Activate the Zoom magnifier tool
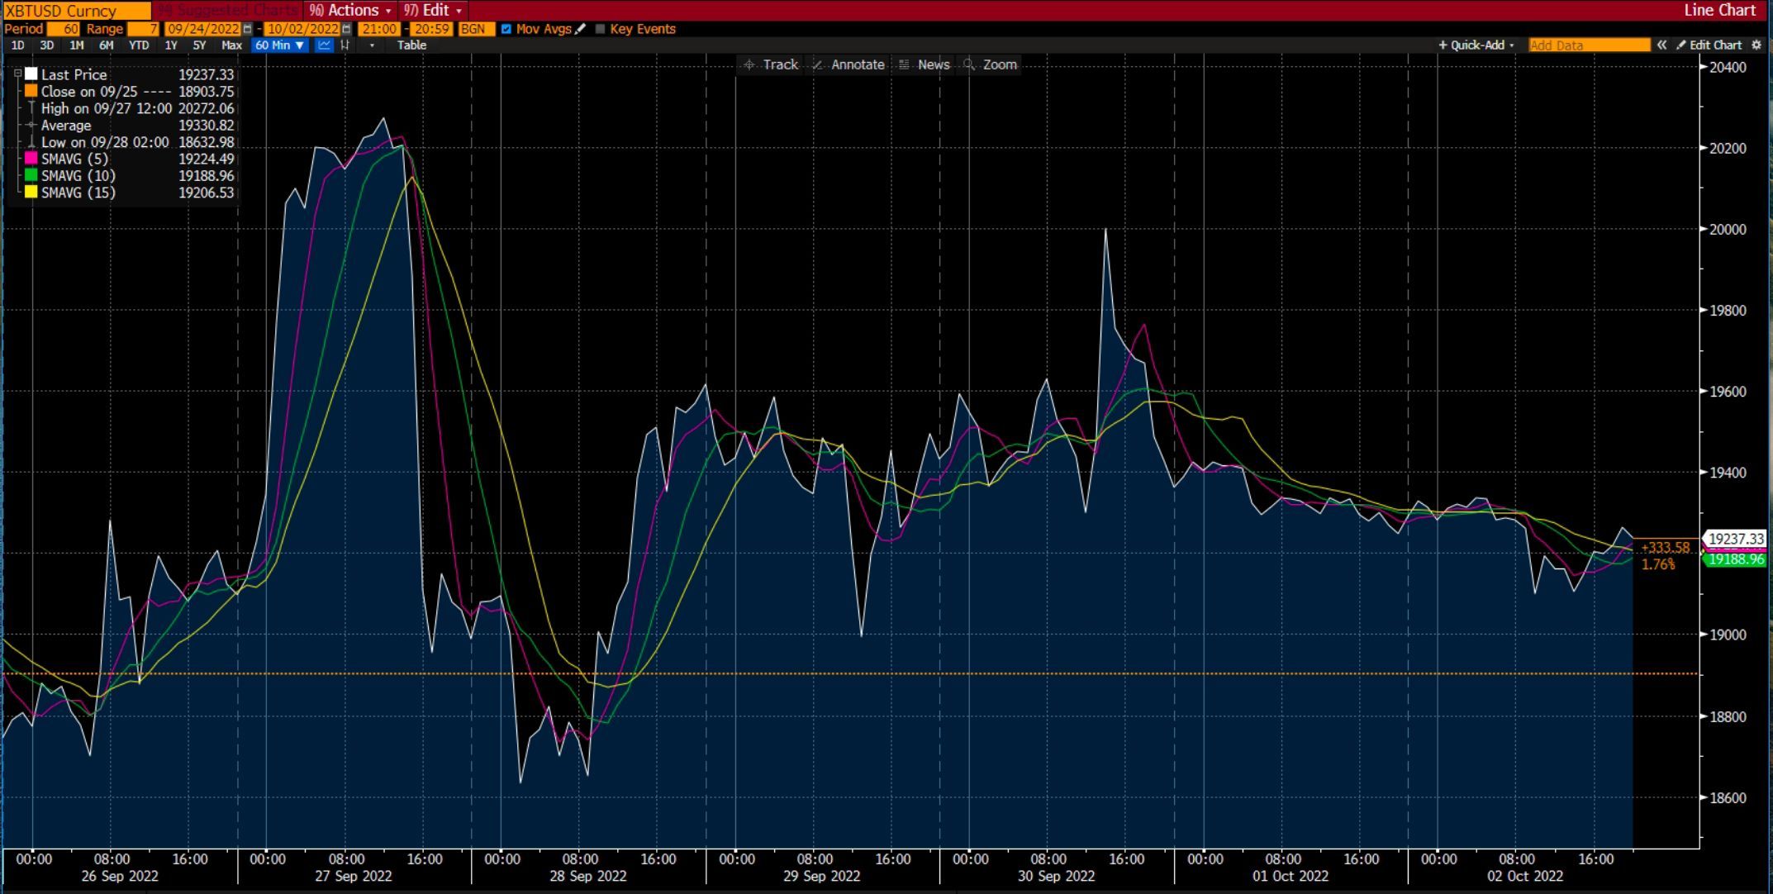1773x894 pixels. [991, 64]
